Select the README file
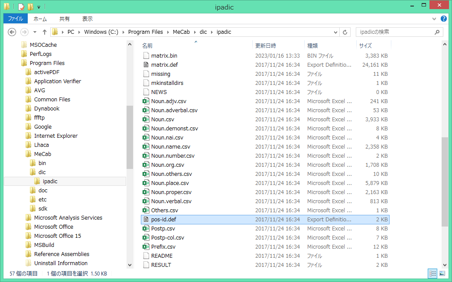 (x=162, y=256)
